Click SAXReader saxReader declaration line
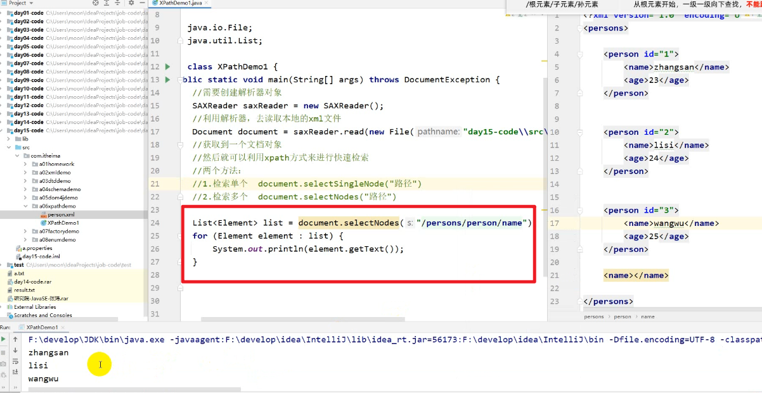Viewport: 762px width, 393px height. pos(288,106)
